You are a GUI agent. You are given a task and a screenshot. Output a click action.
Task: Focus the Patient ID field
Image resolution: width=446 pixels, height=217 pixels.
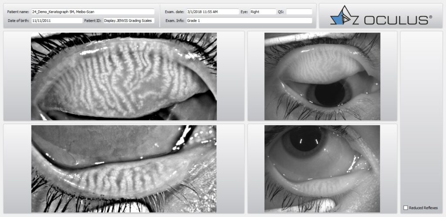128,20
